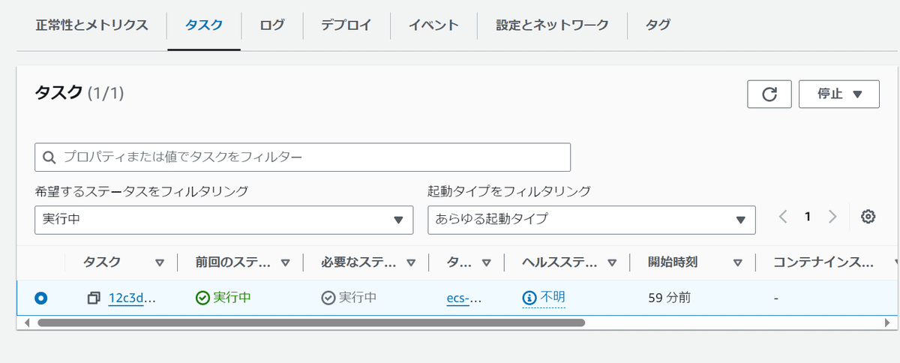Click the horizontal scrollbar under the table
This screenshot has width=900, height=363.
pos(310,322)
